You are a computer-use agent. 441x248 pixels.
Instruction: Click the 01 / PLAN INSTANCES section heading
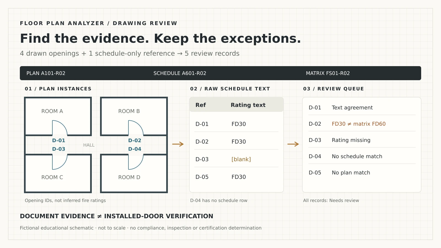58,89
